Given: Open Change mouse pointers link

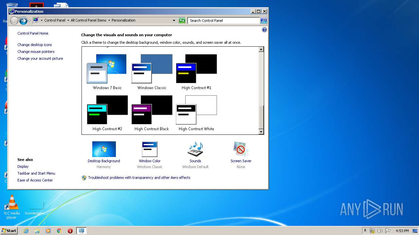Looking at the screenshot, I should (x=36, y=52).
